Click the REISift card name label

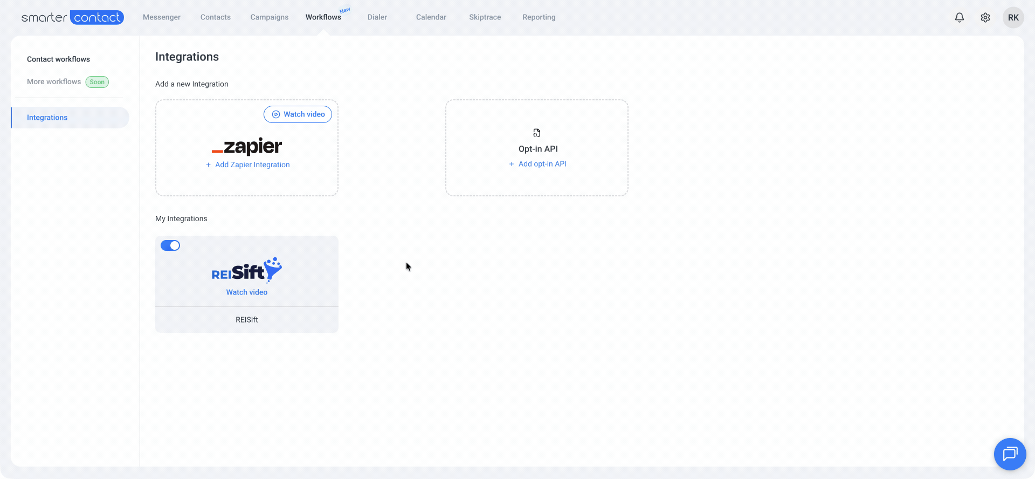tap(247, 320)
